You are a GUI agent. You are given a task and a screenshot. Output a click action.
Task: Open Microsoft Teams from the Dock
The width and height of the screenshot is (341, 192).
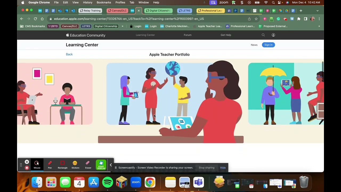click(x=199, y=182)
